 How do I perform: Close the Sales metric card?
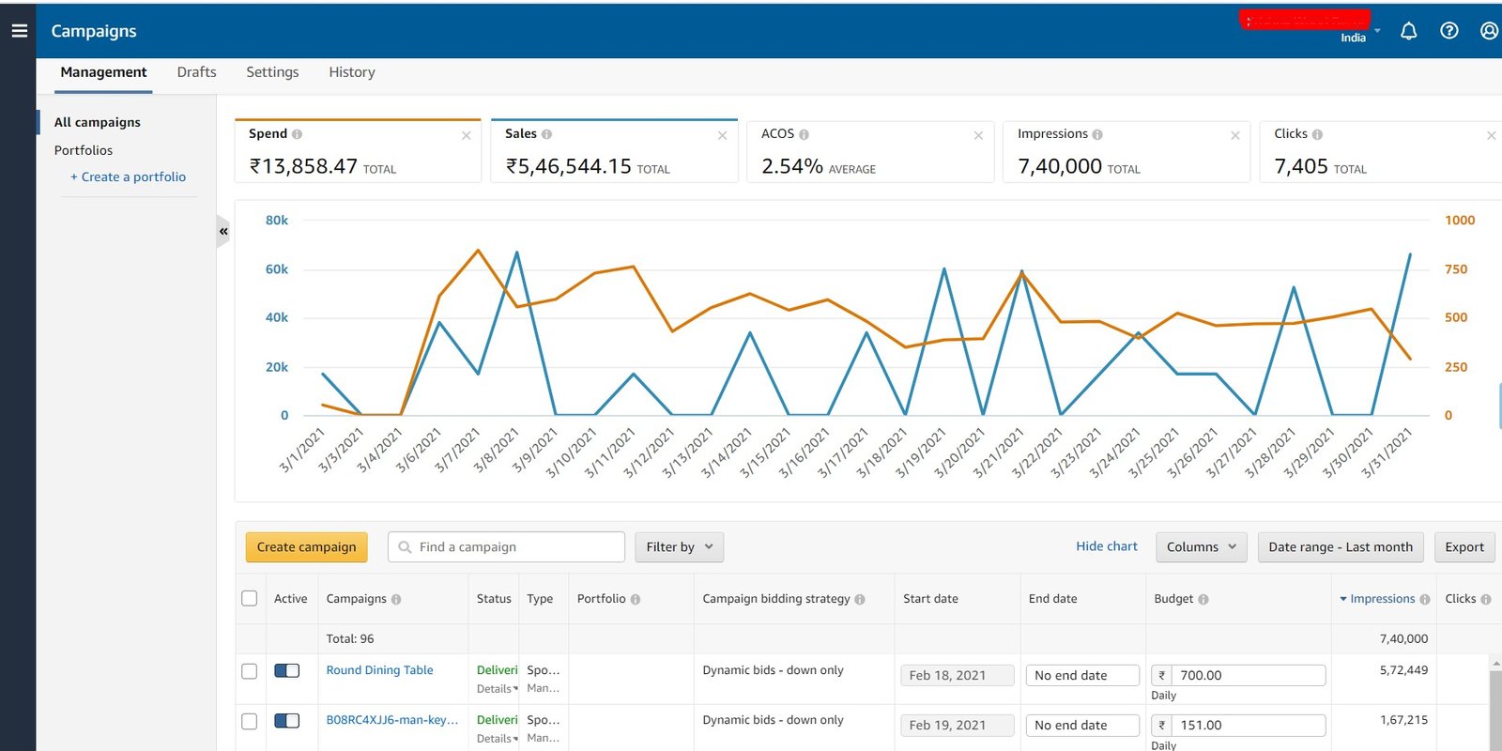point(722,136)
